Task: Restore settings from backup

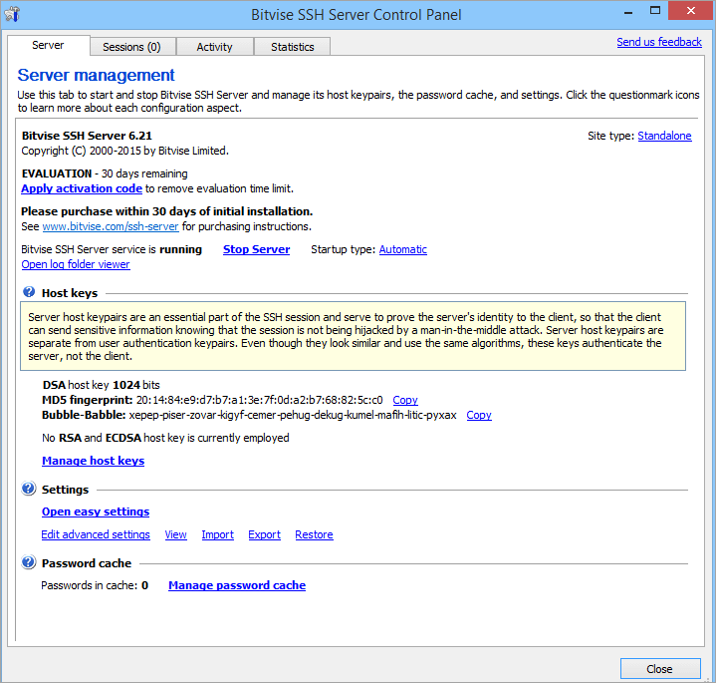Action: point(314,534)
